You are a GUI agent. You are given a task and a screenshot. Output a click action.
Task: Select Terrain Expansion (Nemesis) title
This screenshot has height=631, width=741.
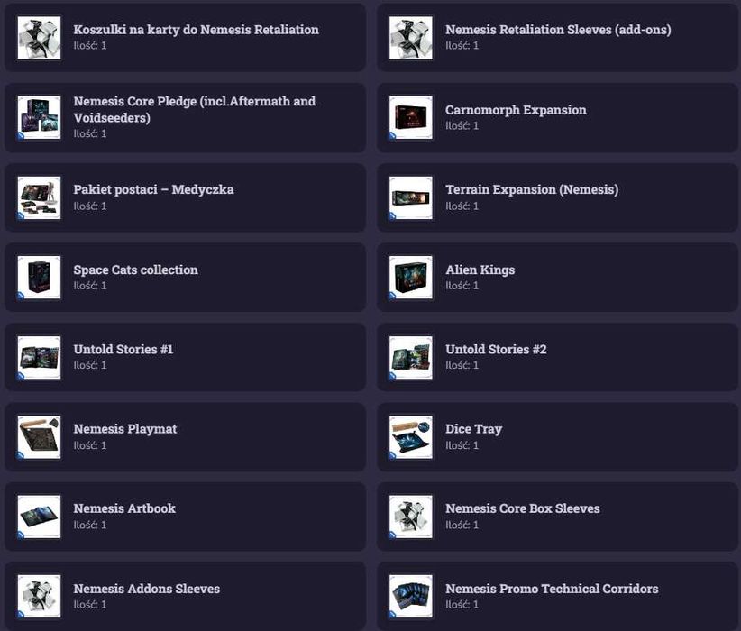click(532, 189)
